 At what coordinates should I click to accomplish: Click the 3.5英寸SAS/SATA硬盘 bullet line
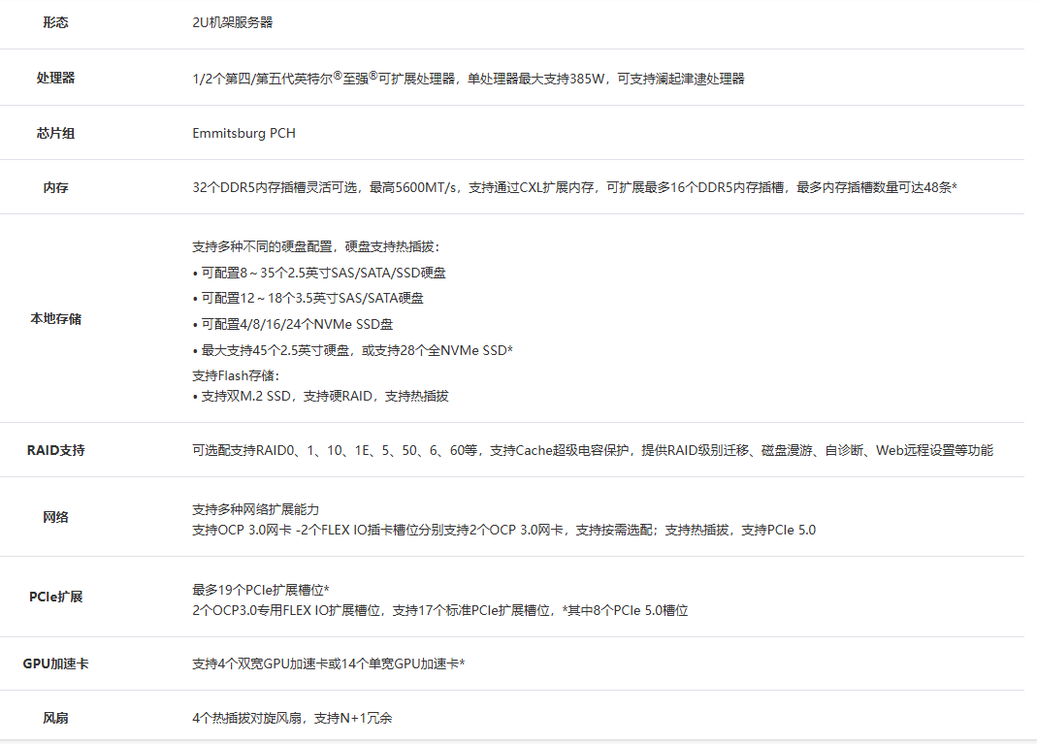308,299
